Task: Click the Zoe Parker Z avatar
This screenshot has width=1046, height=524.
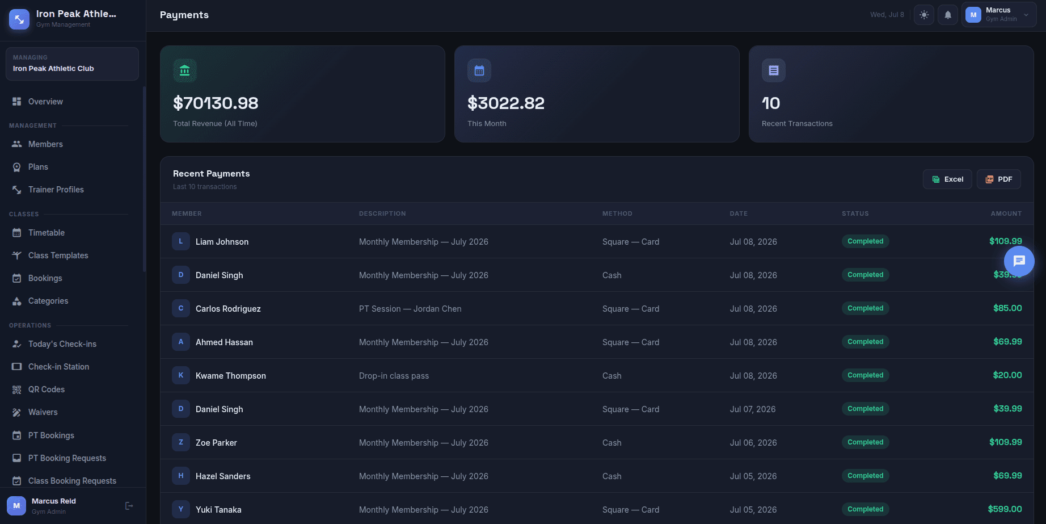Action: pos(181,442)
